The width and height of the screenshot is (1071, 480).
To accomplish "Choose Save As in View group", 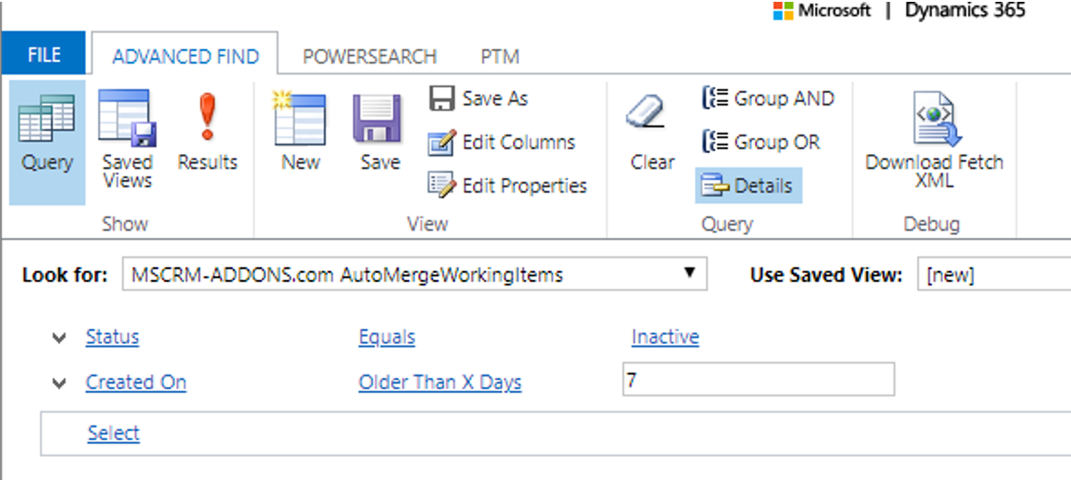I will pos(479,99).
